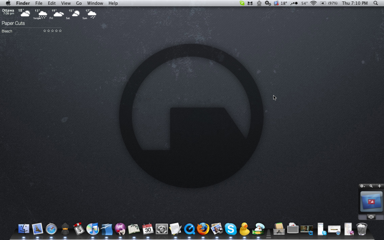Screen dimensions: 384x240
Task: Launch Mail with the eagle stamp icon
Action: 37,229
